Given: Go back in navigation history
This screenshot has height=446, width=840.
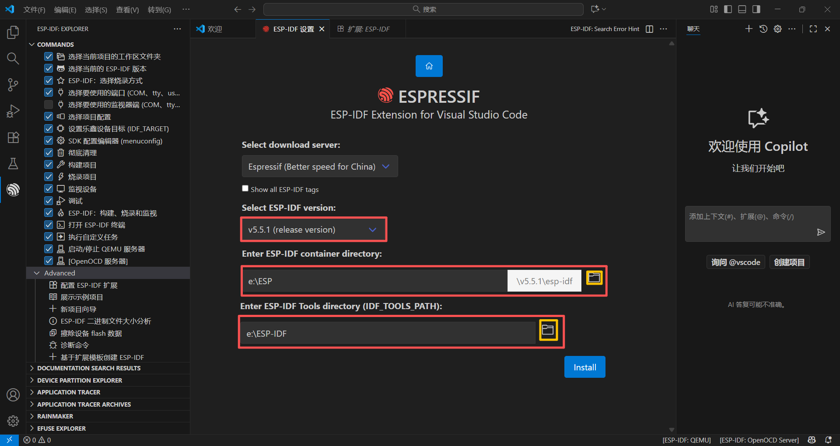Looking at the screenshot, I should pos(238,9).
